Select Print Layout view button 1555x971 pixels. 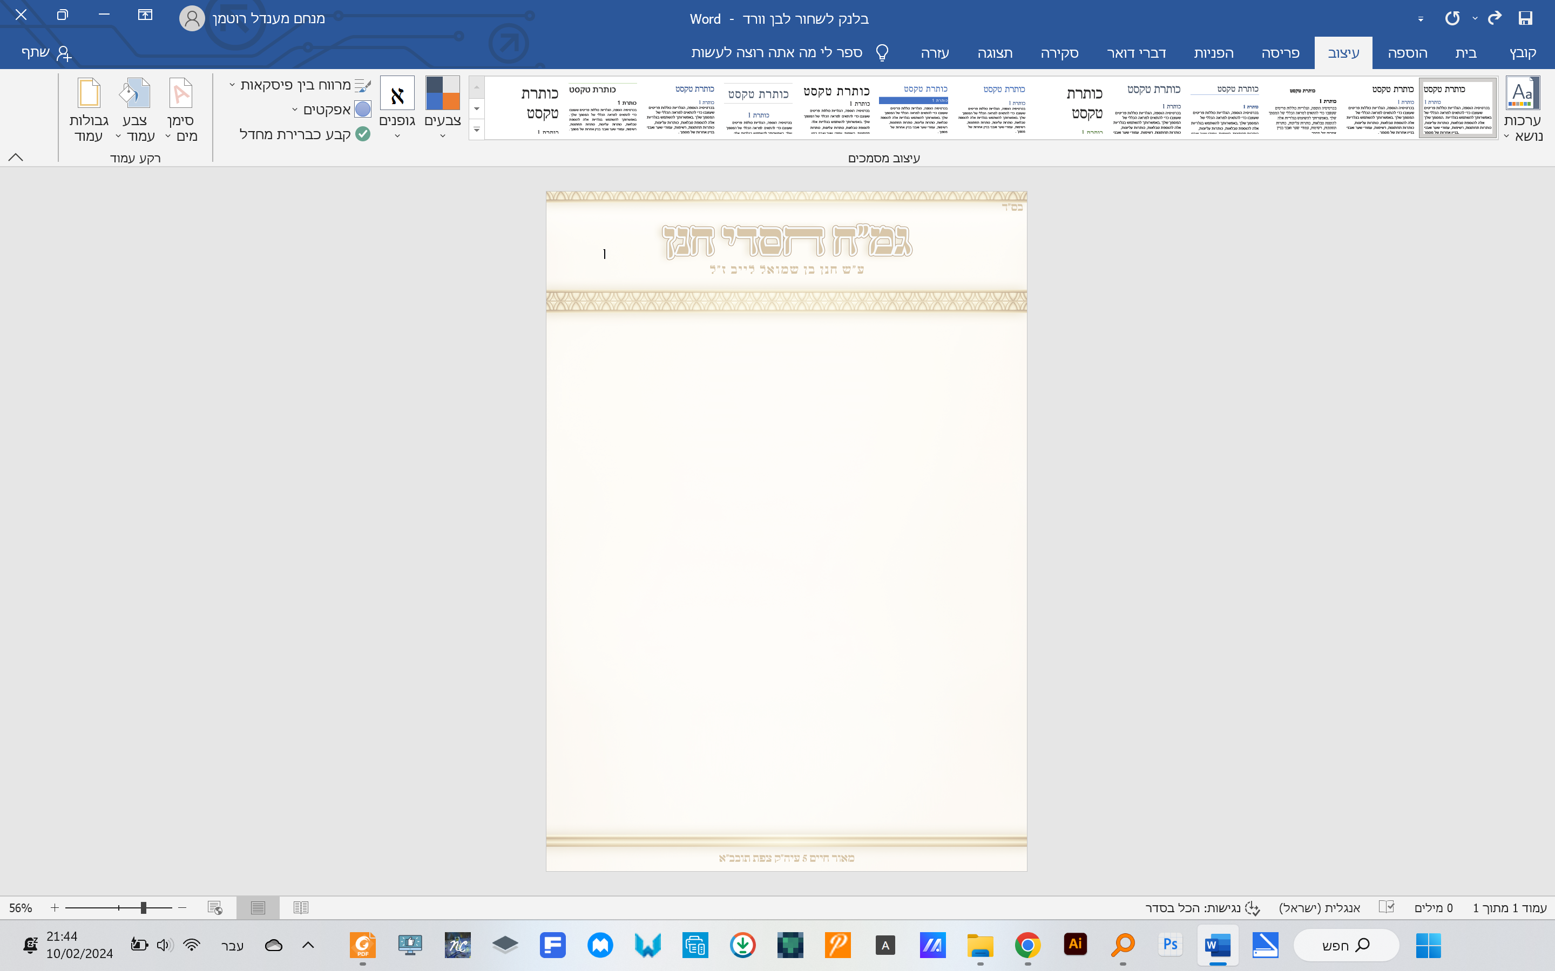point(258,907)
